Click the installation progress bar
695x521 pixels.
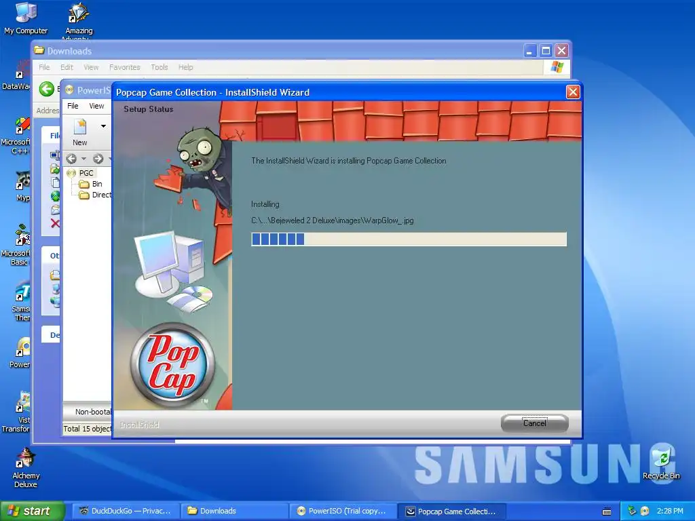(x=409, y=239)
